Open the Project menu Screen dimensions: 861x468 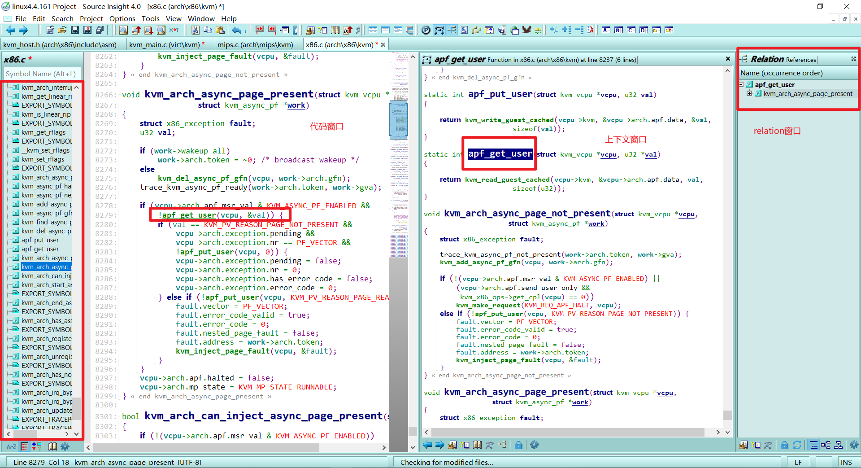click(x=91, y=18)
